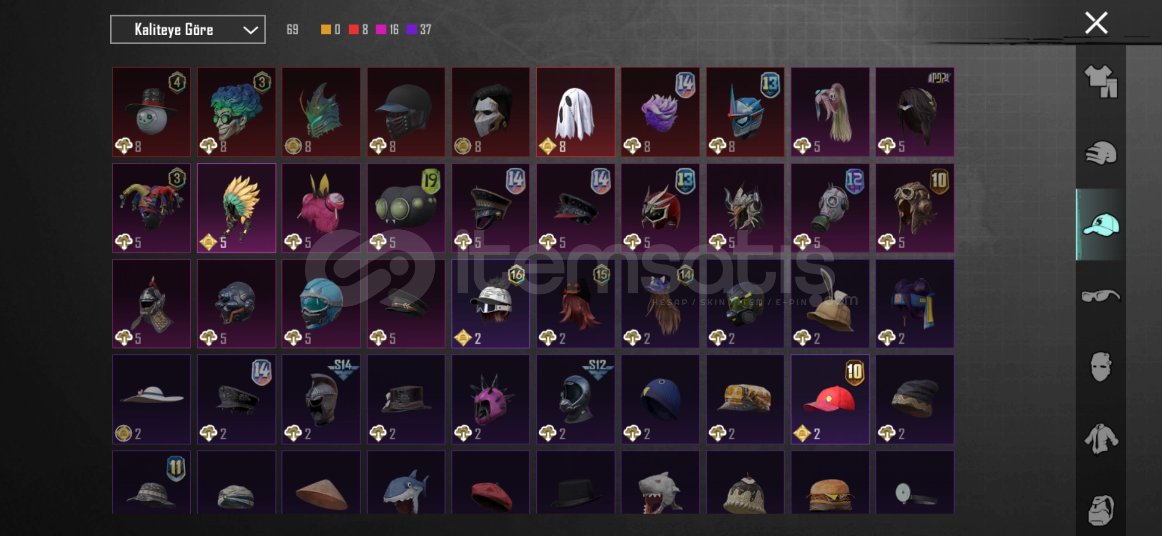
Task: Pick the red baseball cap item
Action: click(x=830, y=399)
